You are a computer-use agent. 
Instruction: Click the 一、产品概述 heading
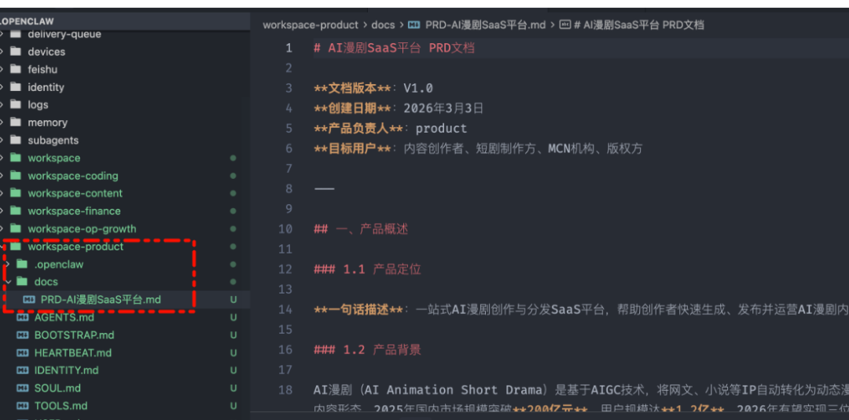[x=361, y=228]
